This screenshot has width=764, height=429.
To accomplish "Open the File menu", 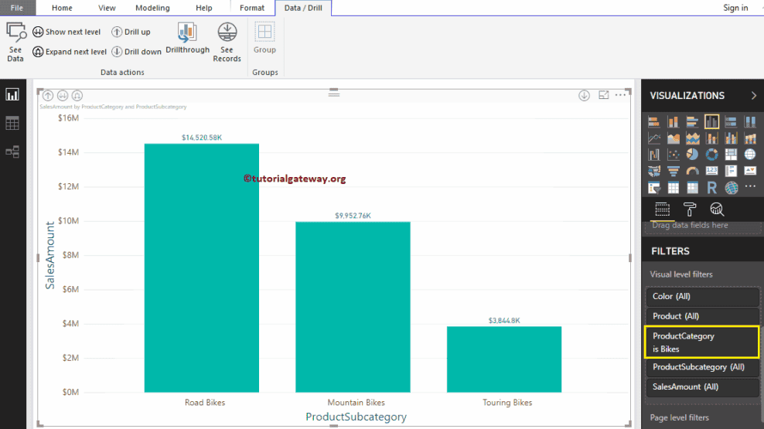I will (x=17, y=8).
